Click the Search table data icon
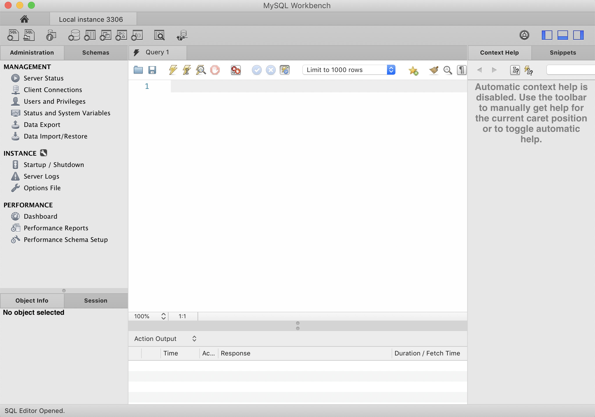This screenshot has height=417, width=595. [x=159, y=35]
